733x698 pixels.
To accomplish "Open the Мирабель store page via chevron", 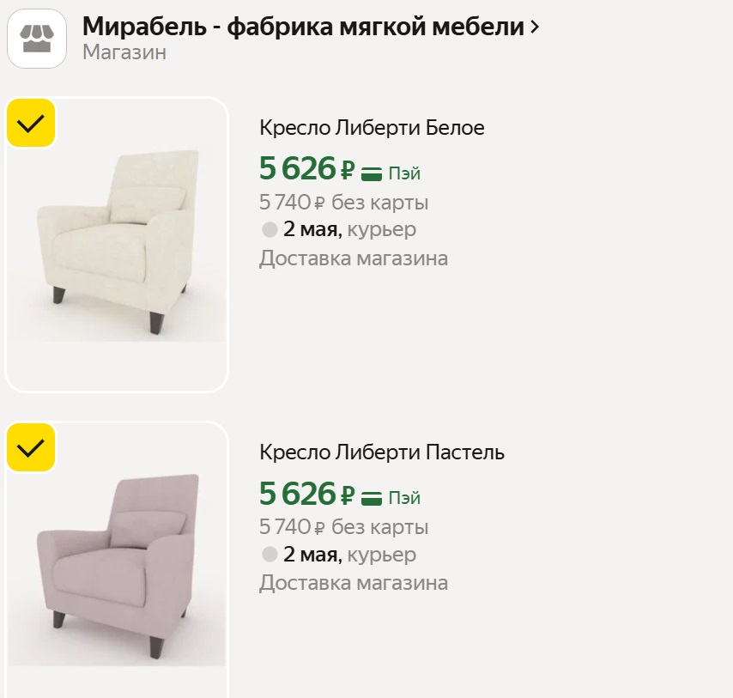I will pos(536,27).
